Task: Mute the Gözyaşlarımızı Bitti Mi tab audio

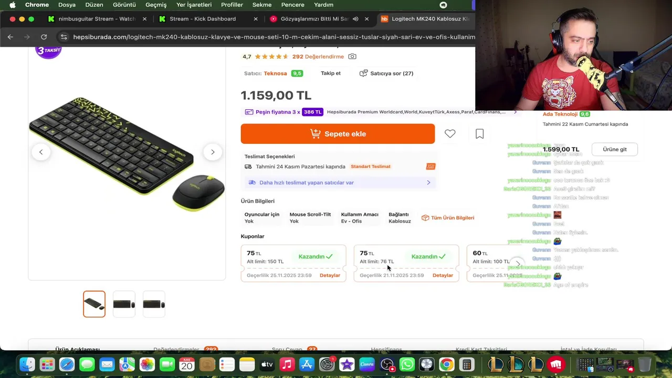Action: coord(355,19)
